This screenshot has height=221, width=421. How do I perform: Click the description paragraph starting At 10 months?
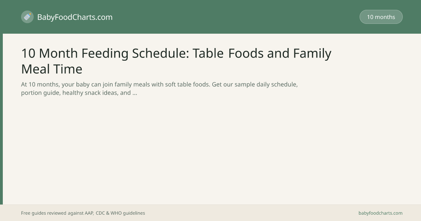pyautogui.click(x=159, y=89)
